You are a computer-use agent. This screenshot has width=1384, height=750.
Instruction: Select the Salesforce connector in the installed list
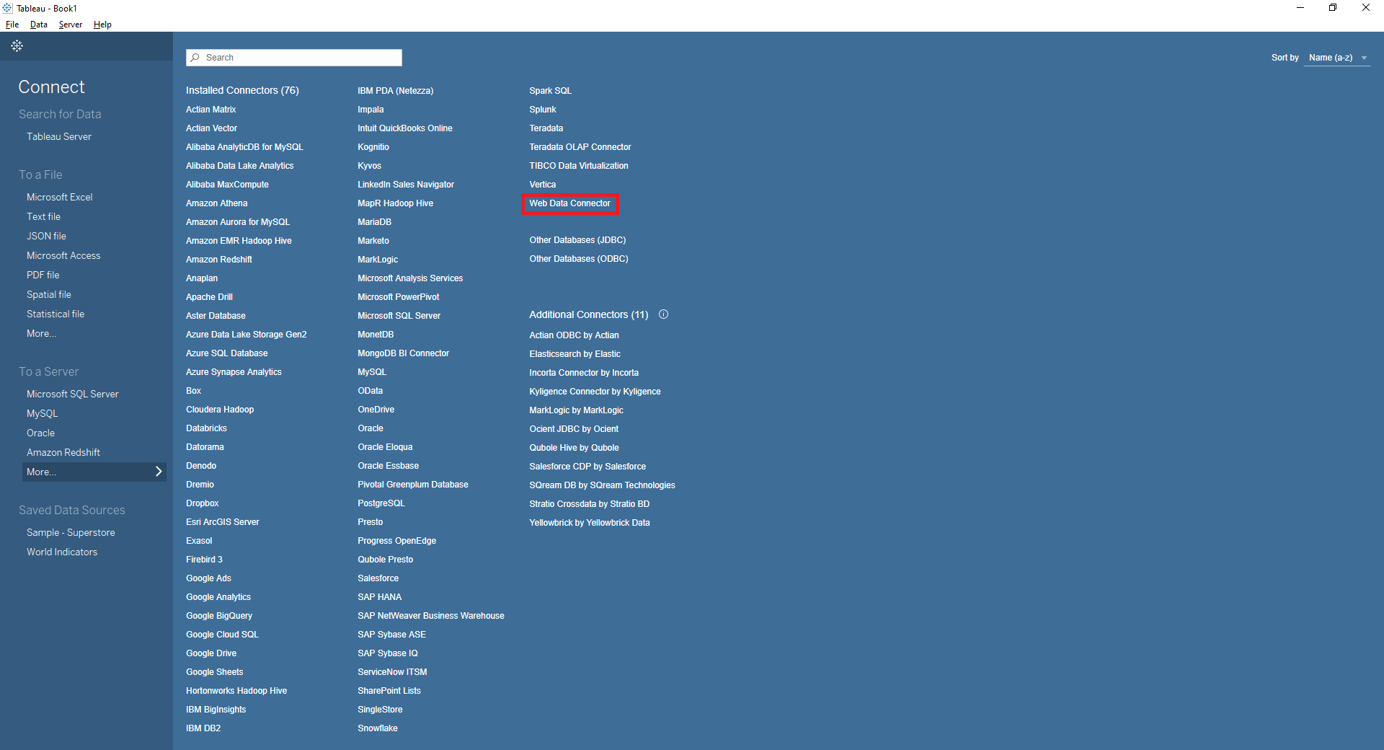(378, 578)
